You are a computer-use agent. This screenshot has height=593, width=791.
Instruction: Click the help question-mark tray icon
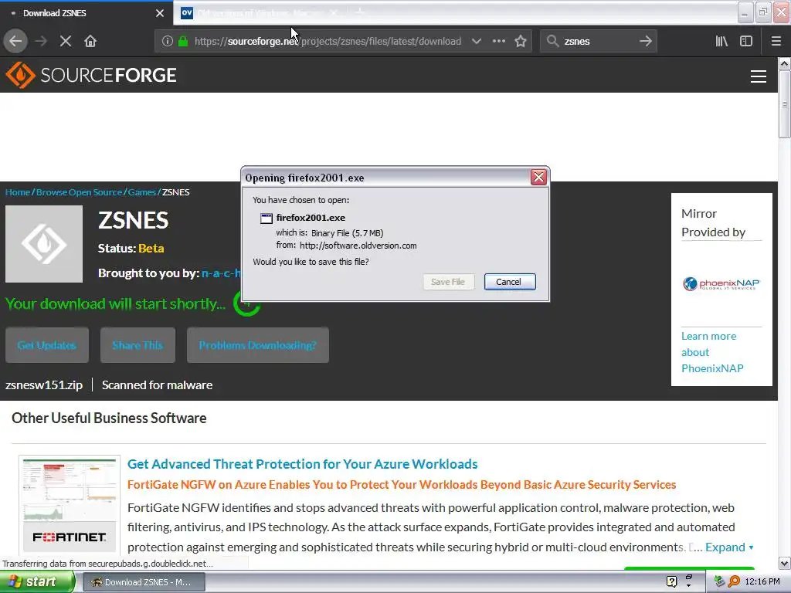671,582
